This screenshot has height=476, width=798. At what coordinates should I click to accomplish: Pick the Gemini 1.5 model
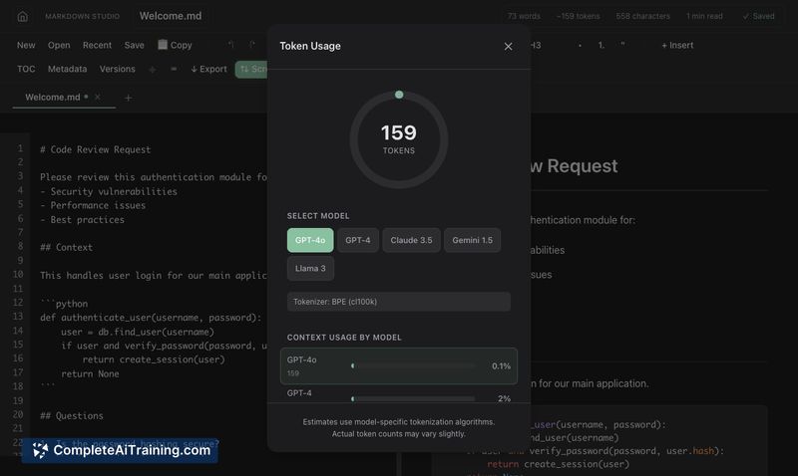[x=472, y=240]
